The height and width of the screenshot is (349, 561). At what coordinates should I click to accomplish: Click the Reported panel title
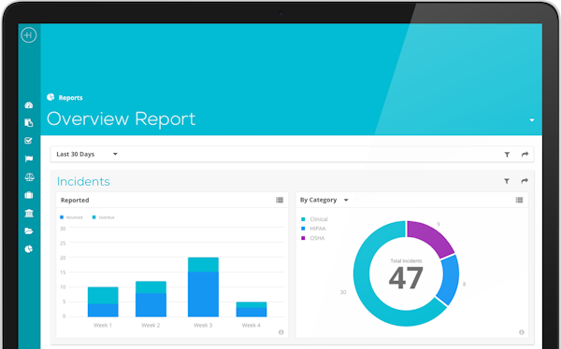coord(75,200)
